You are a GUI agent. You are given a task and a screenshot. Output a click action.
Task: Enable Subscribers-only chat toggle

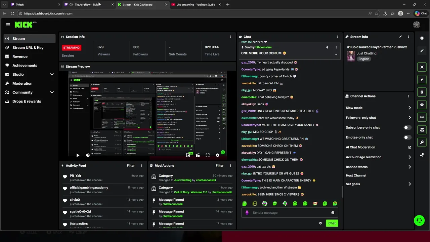pyautogui.click(x=407, y=127)
